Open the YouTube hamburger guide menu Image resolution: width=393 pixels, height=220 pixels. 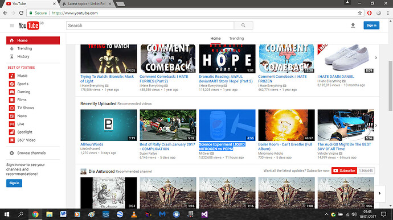click(12, 26)
